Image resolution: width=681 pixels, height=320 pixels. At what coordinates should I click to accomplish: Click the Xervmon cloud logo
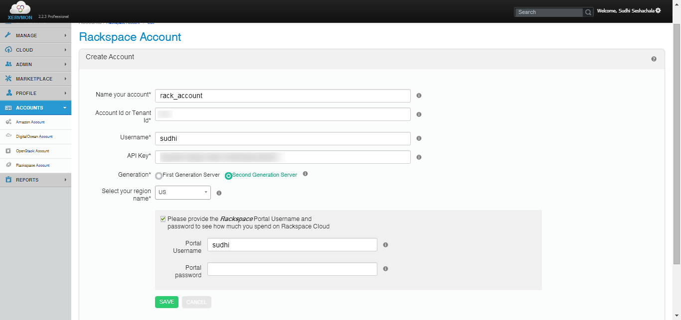click(20, 10)
